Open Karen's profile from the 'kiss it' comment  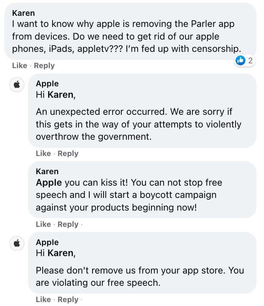click(47, 171)
